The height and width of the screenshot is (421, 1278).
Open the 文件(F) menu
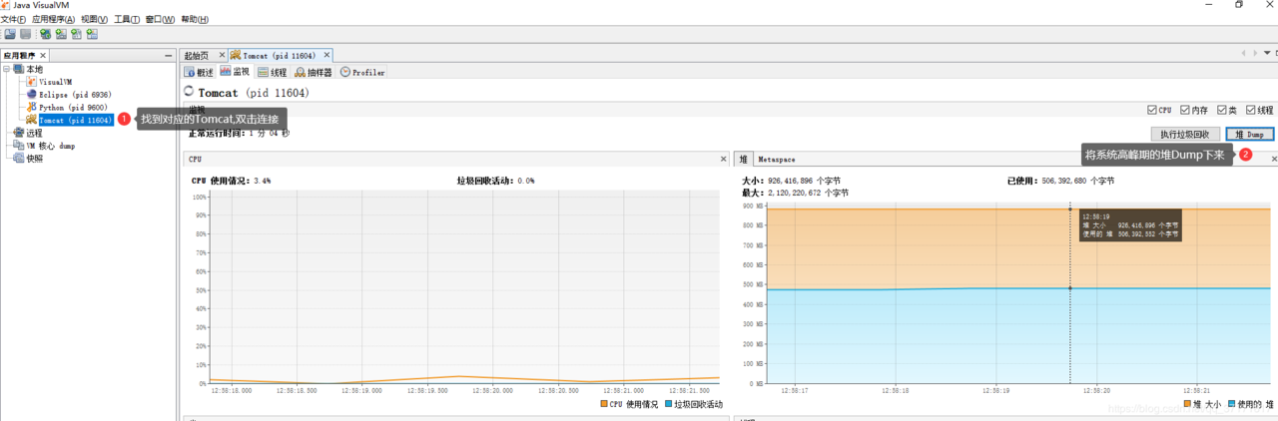pyautogui.click(x=13, y=19)
